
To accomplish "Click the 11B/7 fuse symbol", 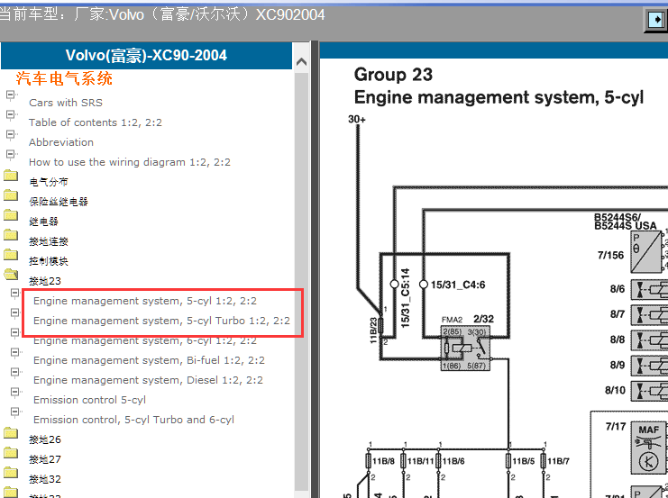I will point(544,461).
